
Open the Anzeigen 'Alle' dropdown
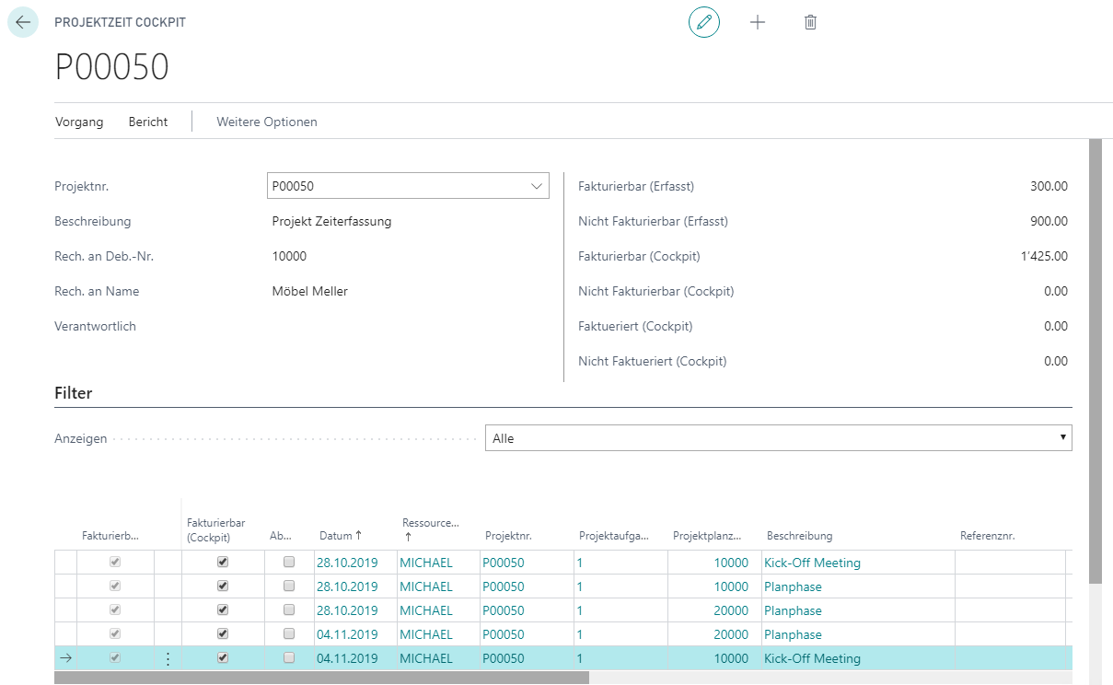pyautogui.click(x=779, y=438)
